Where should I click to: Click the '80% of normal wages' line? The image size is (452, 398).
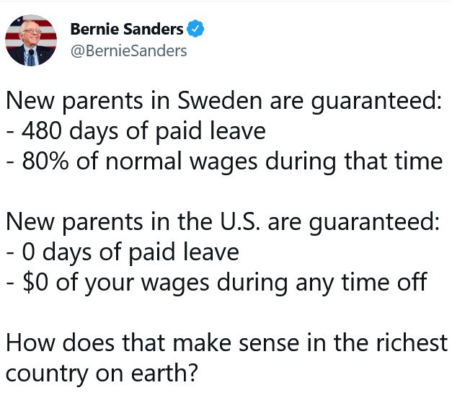pyautogui.click(x=224, y=160)
